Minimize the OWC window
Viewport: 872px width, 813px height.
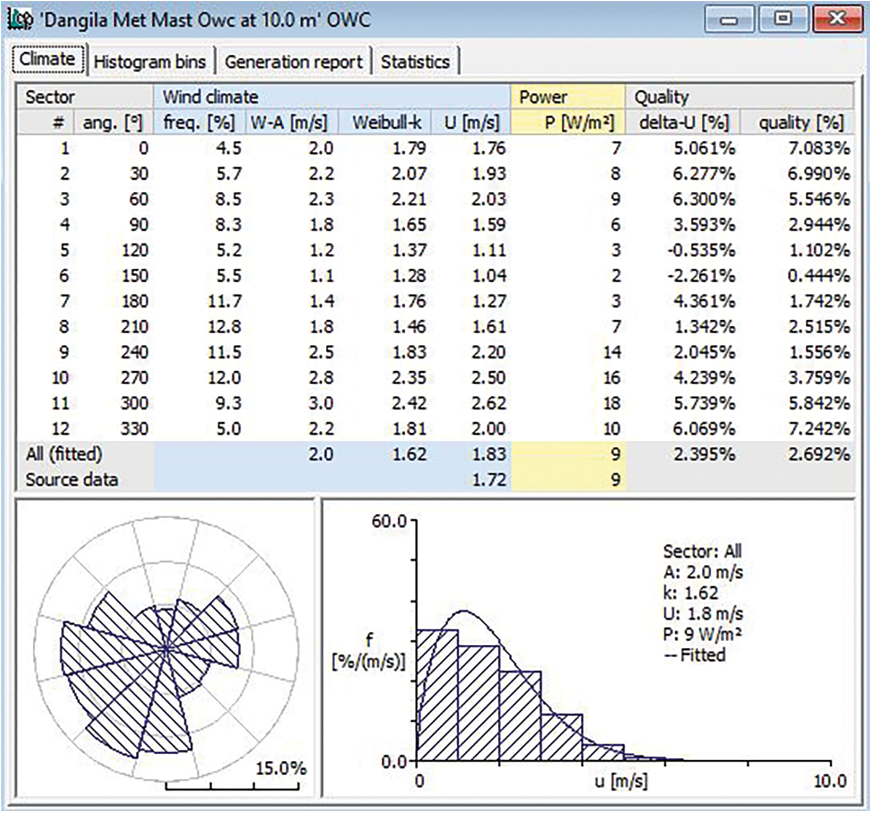729,20
